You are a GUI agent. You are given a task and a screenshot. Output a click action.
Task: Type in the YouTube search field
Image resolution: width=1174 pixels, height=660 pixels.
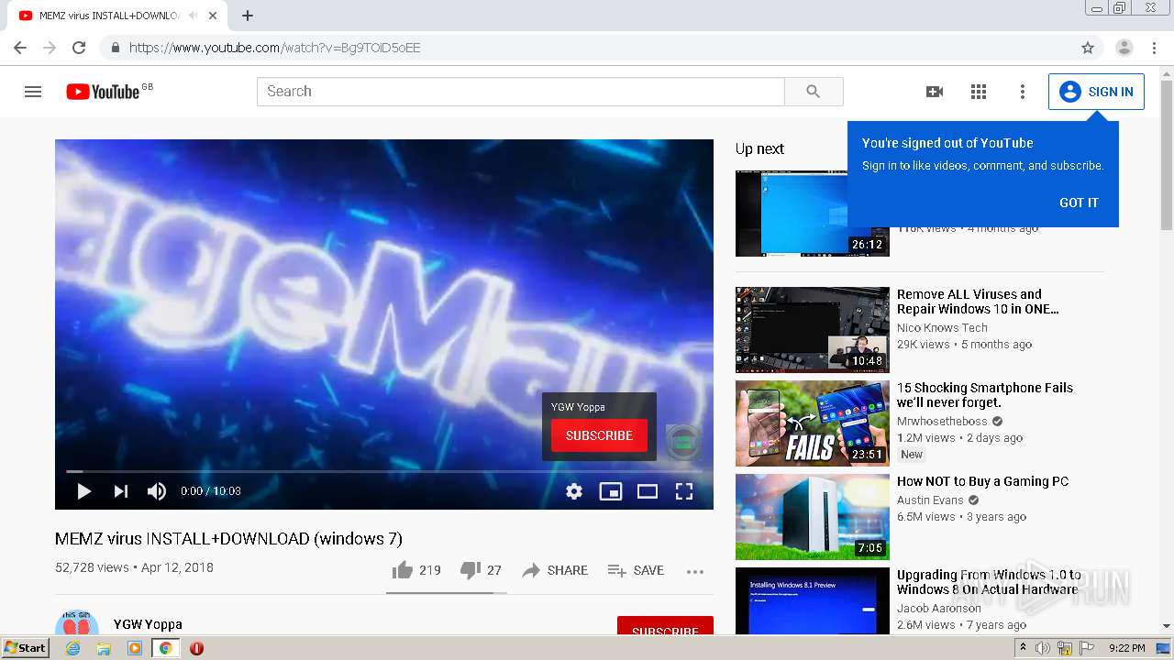[521, 92]
